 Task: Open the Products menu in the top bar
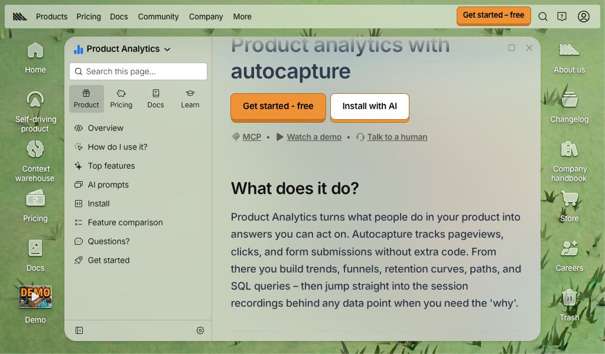click(52, 17)
